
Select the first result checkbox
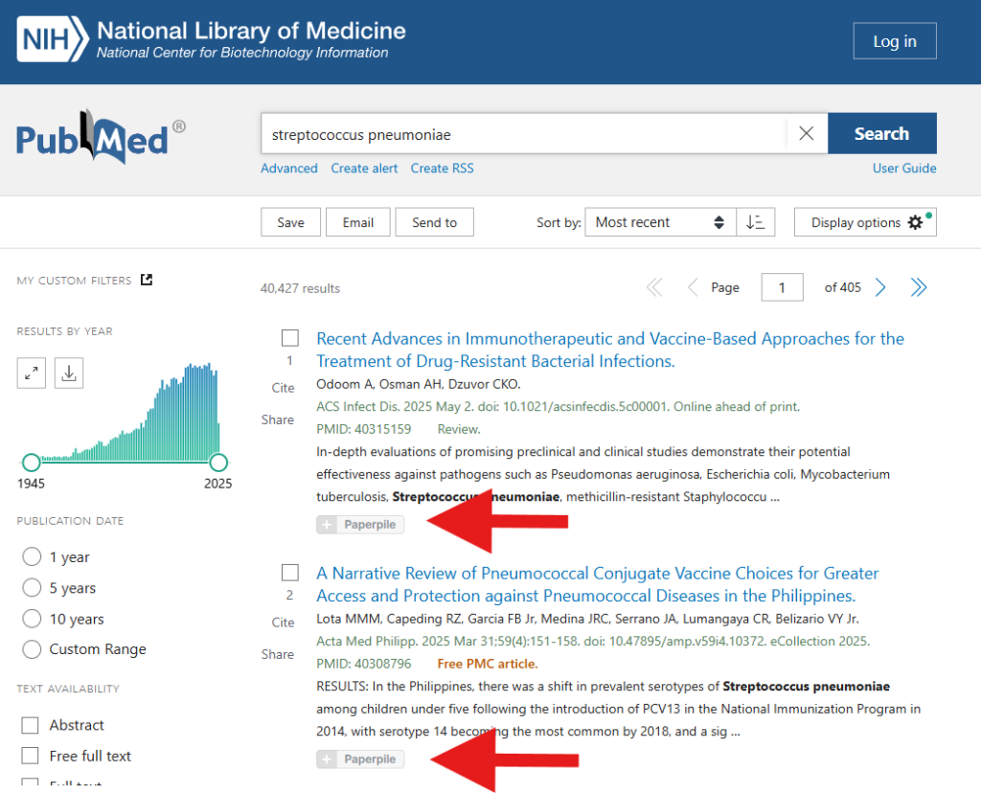click(290, 338)
